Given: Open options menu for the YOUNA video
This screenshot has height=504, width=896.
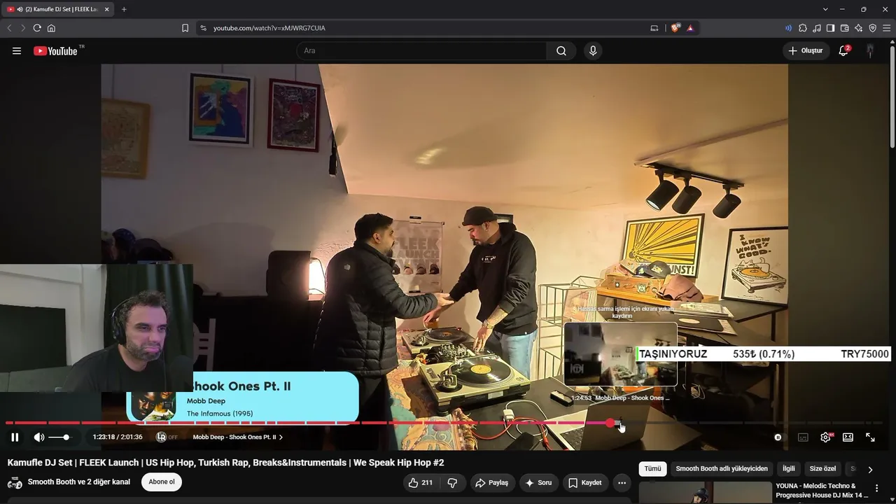Looking at the screenshot, I should [876, 489].
